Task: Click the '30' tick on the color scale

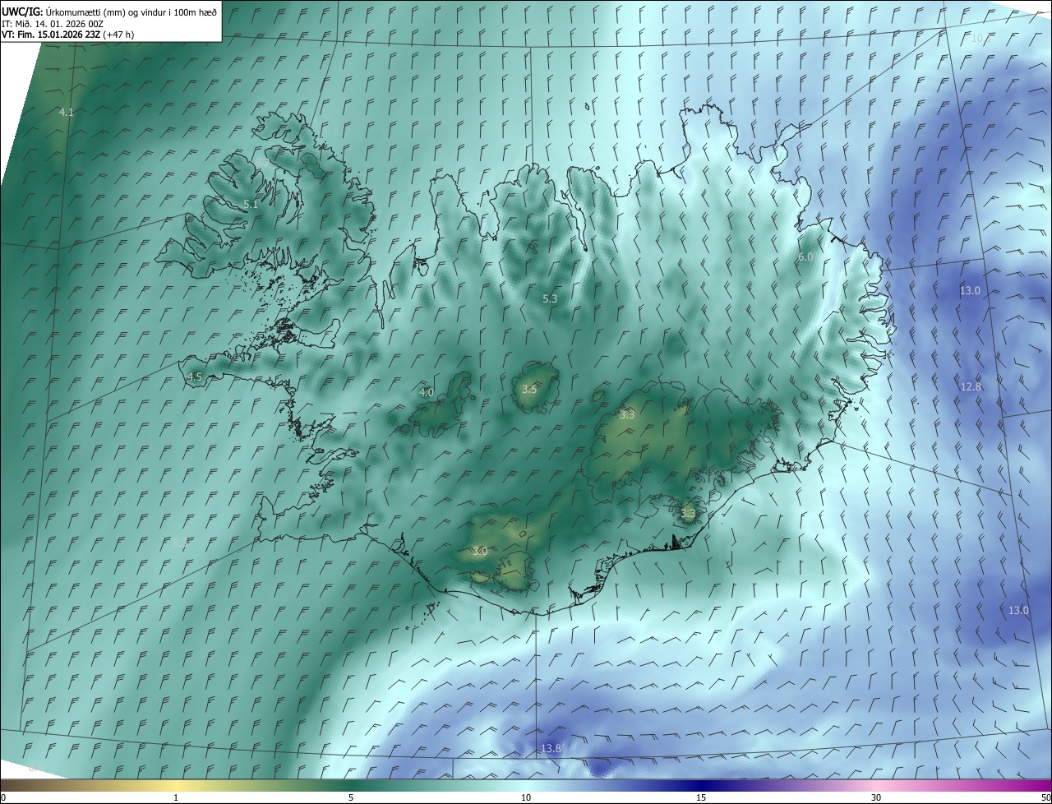Action: tap(876, 798)
